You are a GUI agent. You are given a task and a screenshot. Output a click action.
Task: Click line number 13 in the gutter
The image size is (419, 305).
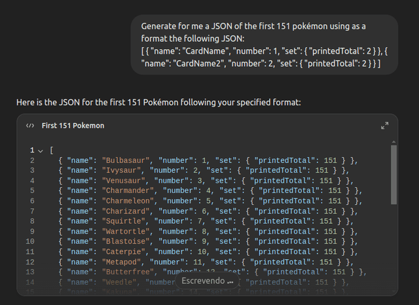click(30, 272)
